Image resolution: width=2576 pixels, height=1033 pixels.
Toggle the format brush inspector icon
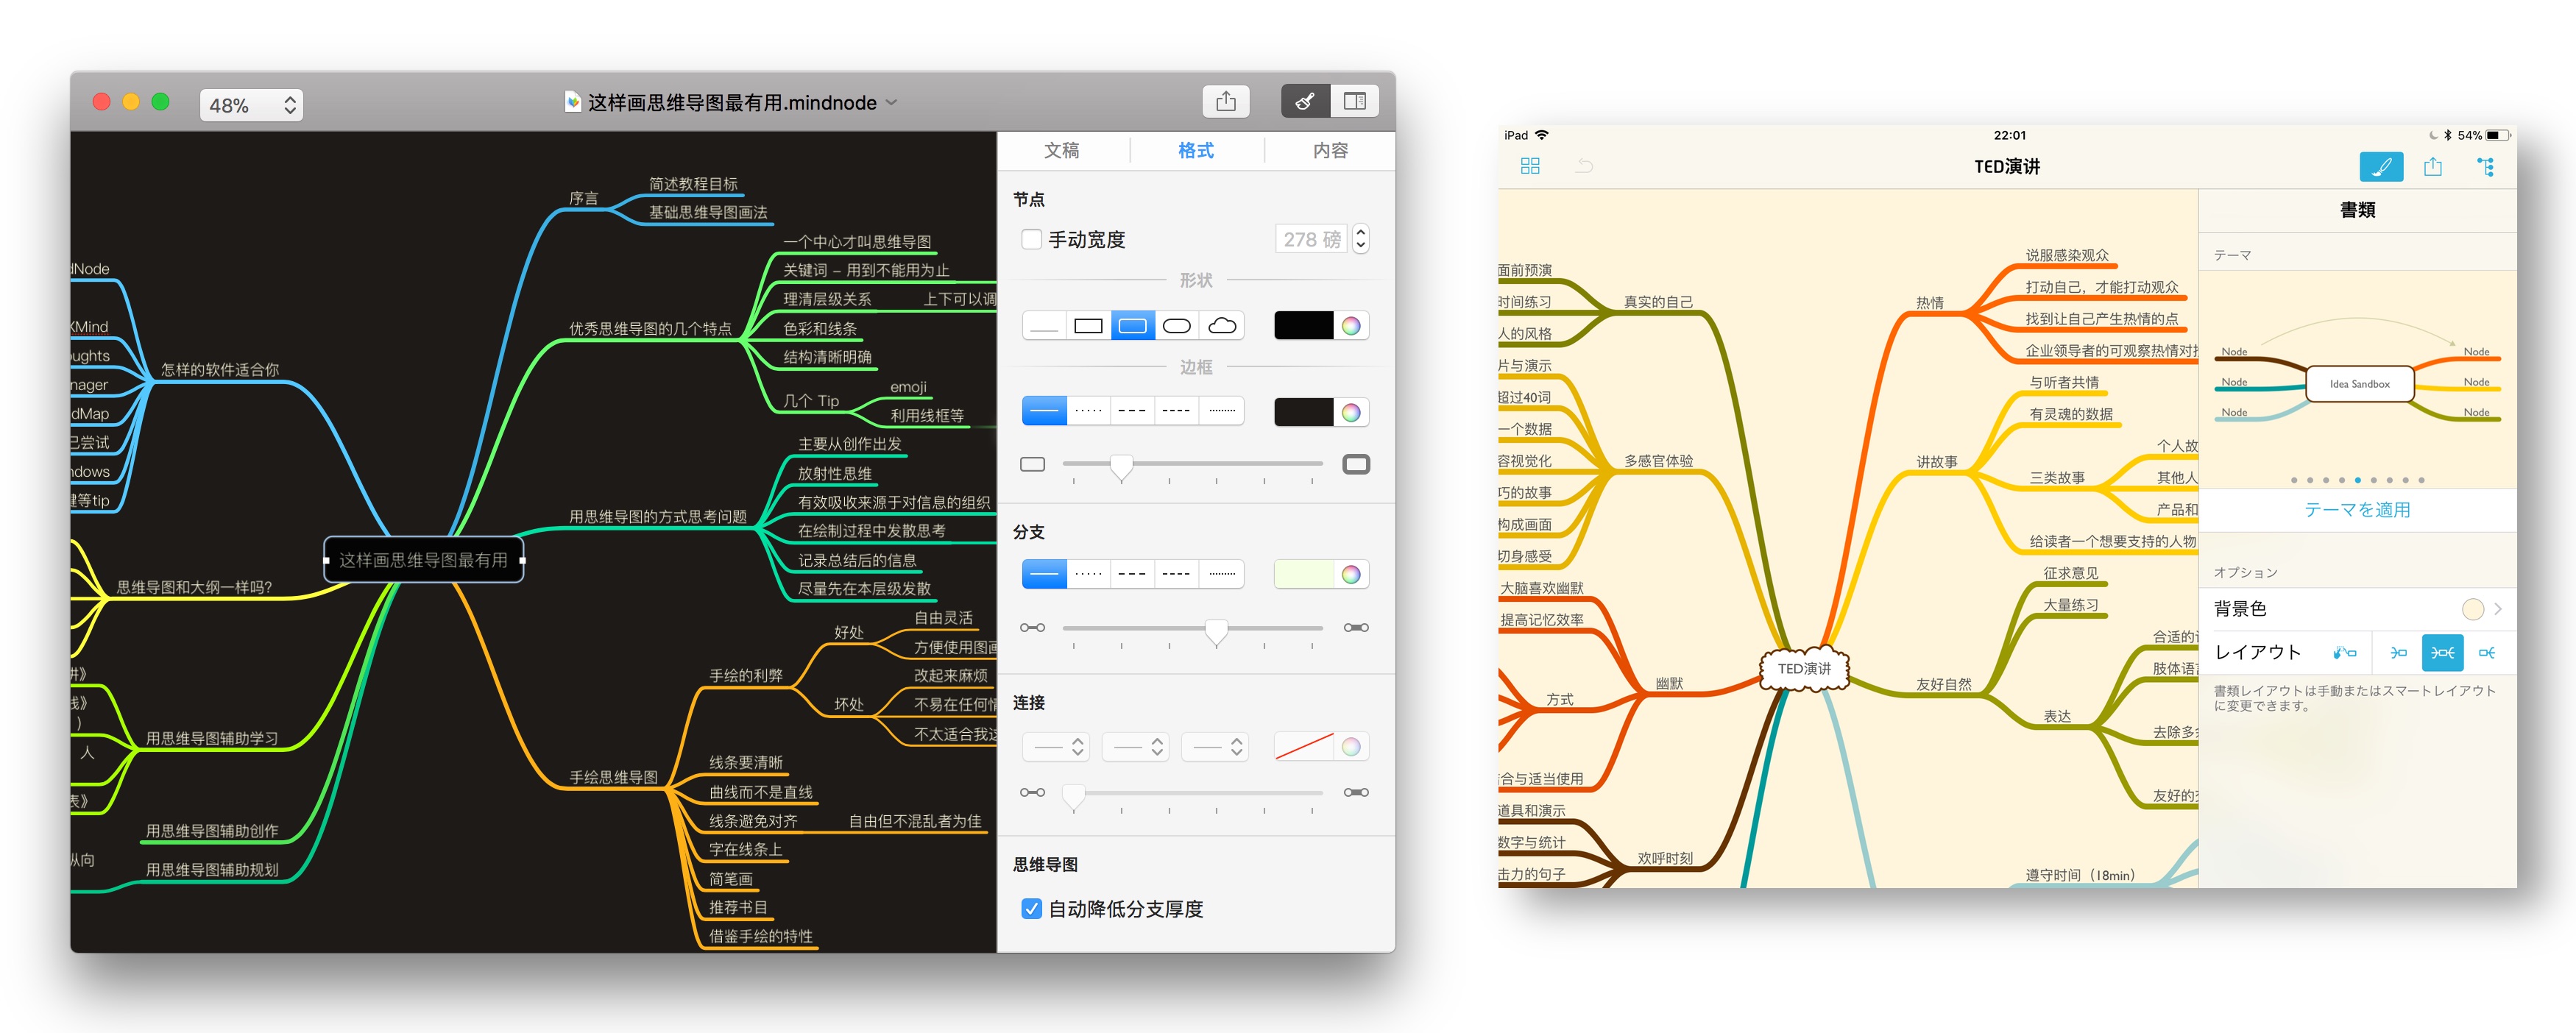click(1305, 101)
